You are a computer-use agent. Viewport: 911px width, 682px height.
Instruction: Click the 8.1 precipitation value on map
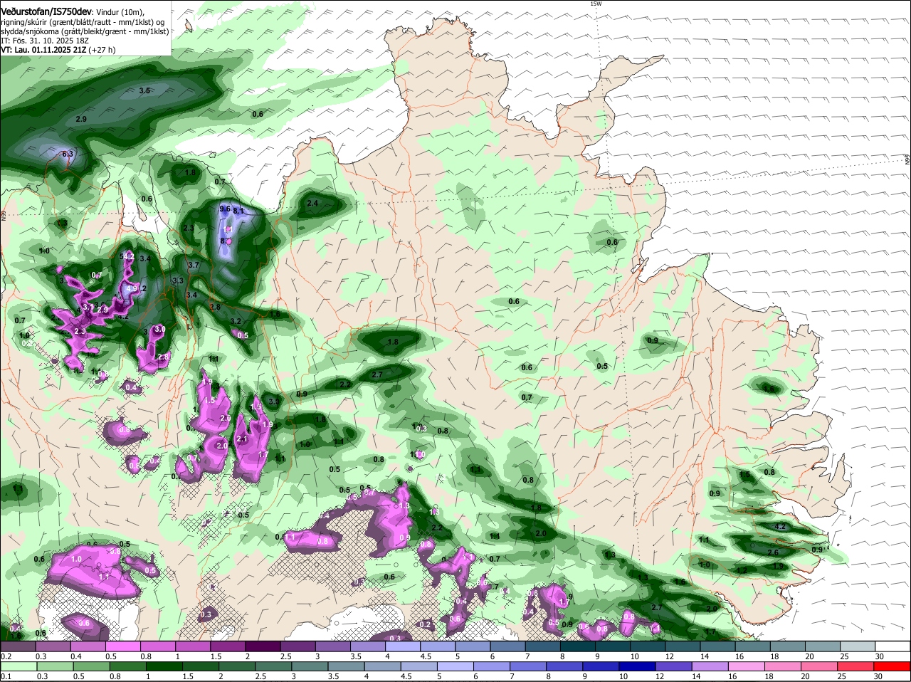(238, 211)
